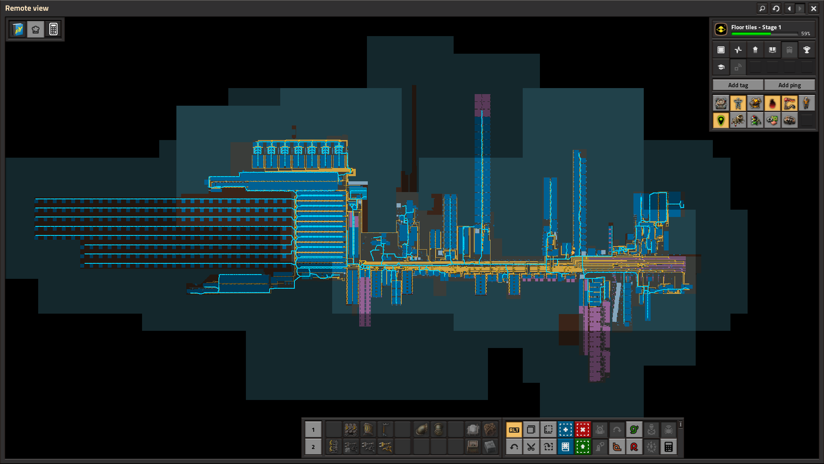Screen dimensions: 824x464
Task: Click the Floor tiles - Stage 1 title
Action: [x=756, y=27]
